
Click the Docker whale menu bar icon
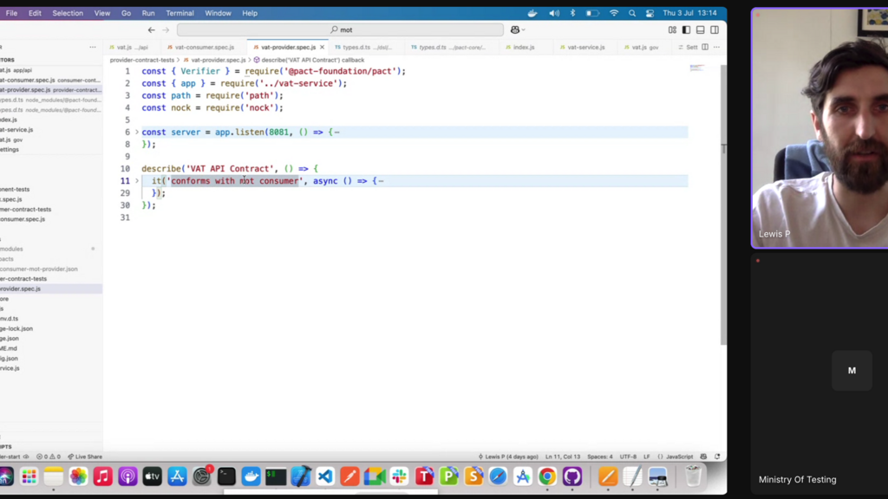point(532,13)
